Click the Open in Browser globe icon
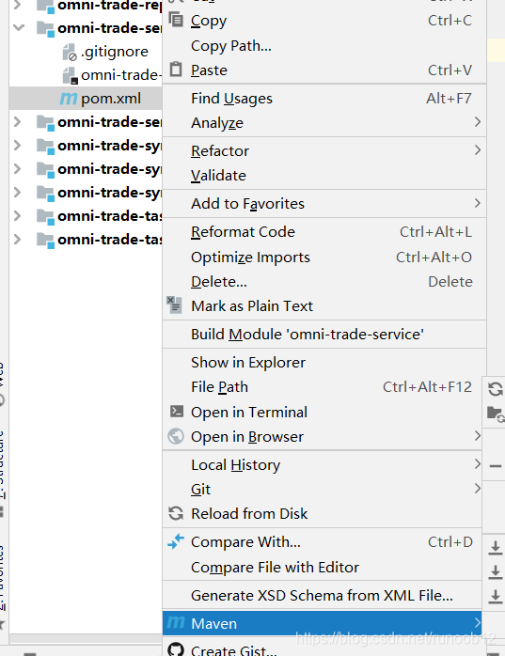505x656 pixels. click(x=176, y=436)
